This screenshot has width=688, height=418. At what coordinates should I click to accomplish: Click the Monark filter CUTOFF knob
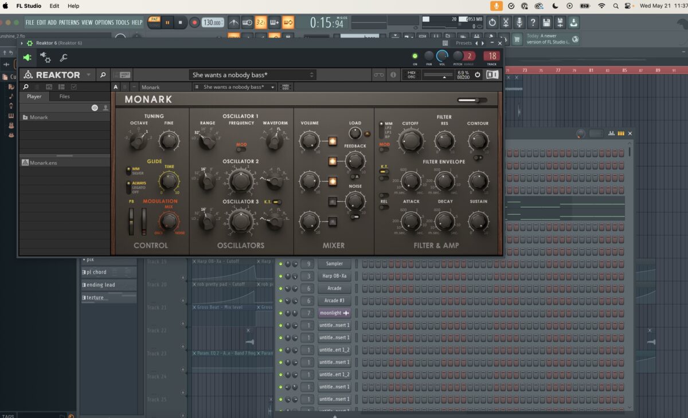tap(411, 141)
